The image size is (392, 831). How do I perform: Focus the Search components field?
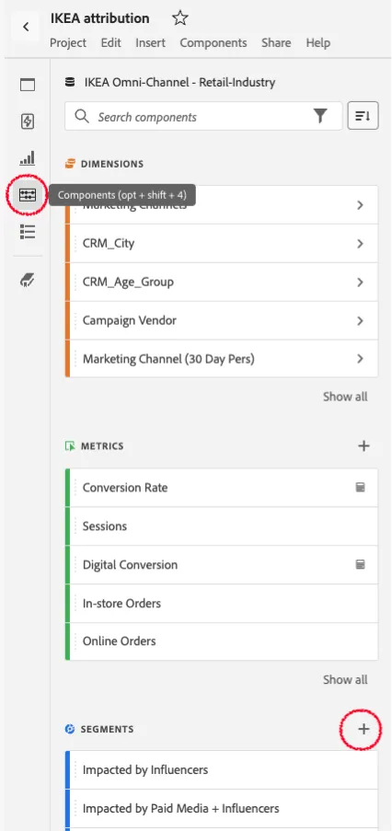(203, 116)
